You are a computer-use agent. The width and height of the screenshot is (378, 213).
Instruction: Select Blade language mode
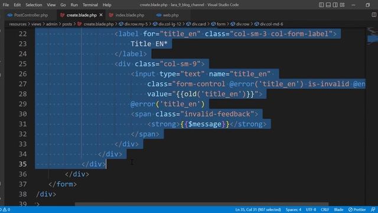tap(338, 209)
